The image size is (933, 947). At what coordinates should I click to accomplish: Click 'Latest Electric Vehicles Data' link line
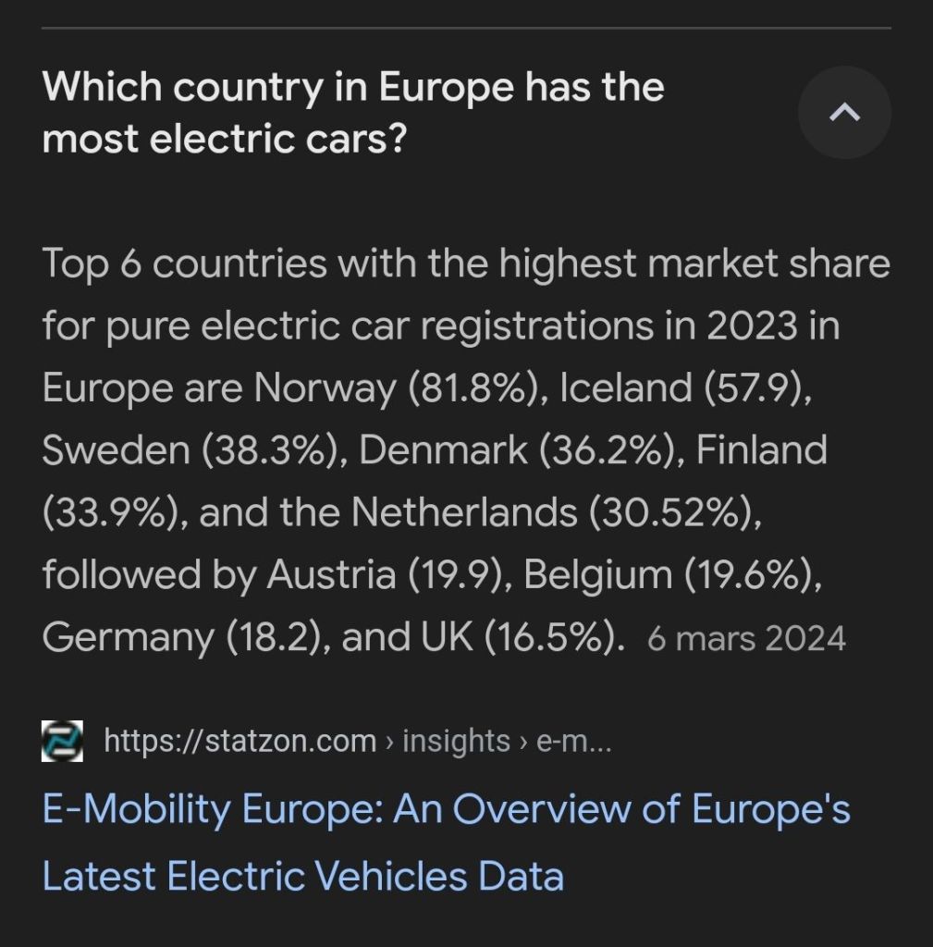pyautogui.click(x=303, y=875)
